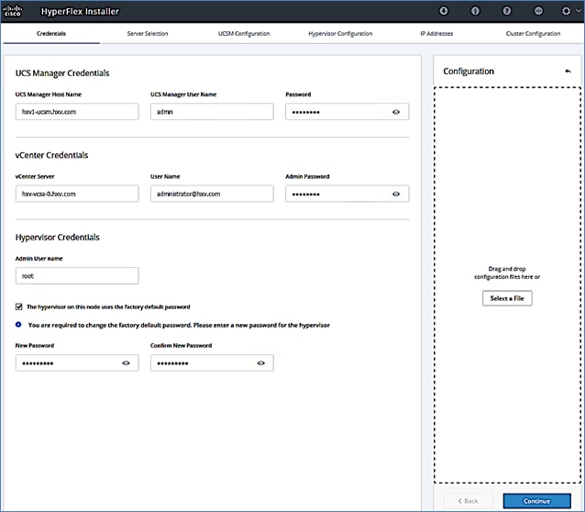The width and height of the screenshot is (585, 512).
Task: Click the vCenter Credentials heading
Action: (x=51, y=155)
